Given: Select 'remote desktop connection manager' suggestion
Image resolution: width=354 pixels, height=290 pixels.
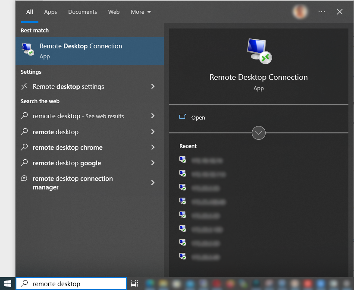Looking at the screenshot, I should tap(90, 183).
